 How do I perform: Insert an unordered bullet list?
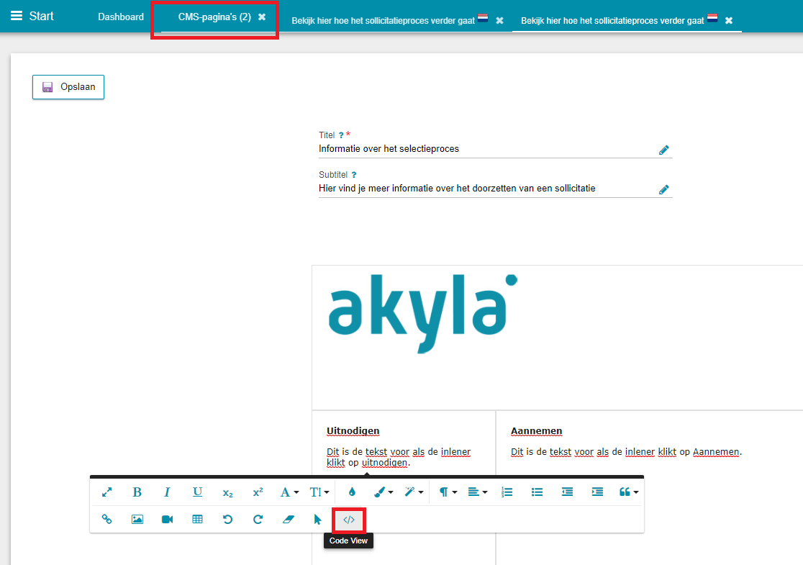537,492
